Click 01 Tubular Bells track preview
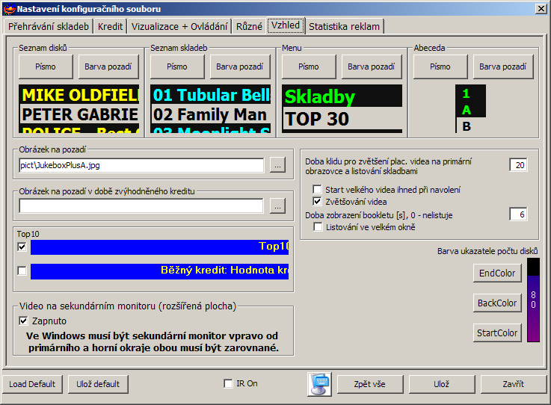Image resolution: width=551 pixels, height=405 pixels. [x=211, y=95]
